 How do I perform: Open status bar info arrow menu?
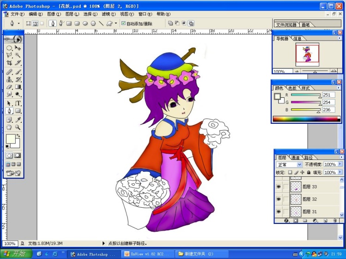click(x=103, y=243)
